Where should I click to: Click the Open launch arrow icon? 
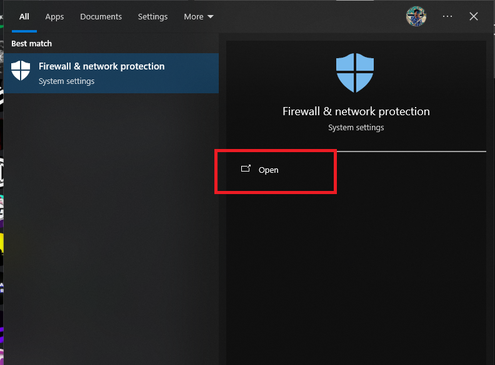(x=246, y=169)
